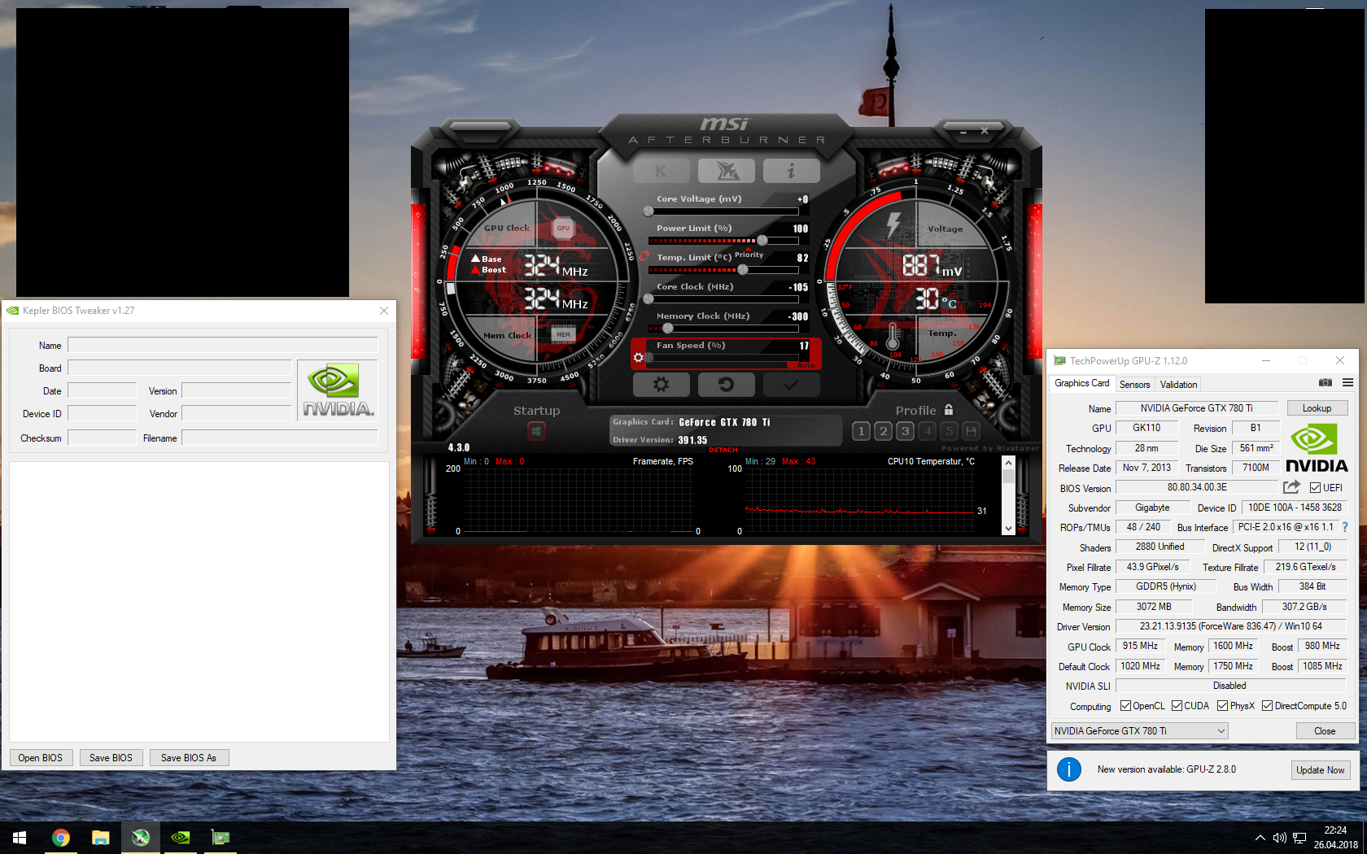Open the Kombustor K button in Afterburner
The height and width of the screenshot is (854, 1367).
click(x=661, y=171)
